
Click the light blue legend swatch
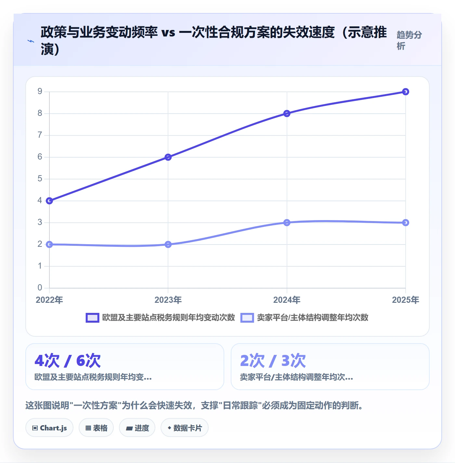(x=247, y=317)
